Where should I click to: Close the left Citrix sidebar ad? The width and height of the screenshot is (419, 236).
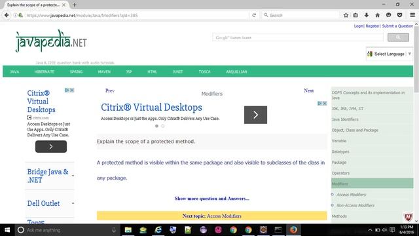(72, 90)
